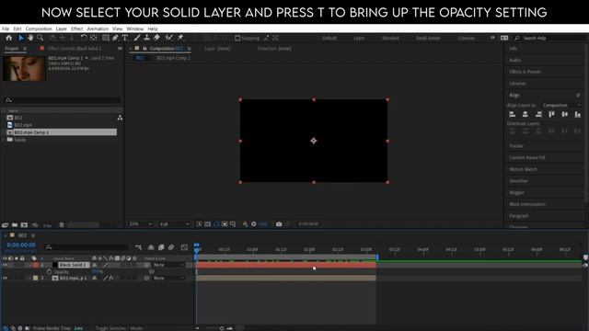Open the Layer menu
Image resolution: width=589 pixels, height=331 pixels.
tap(62, 29)
